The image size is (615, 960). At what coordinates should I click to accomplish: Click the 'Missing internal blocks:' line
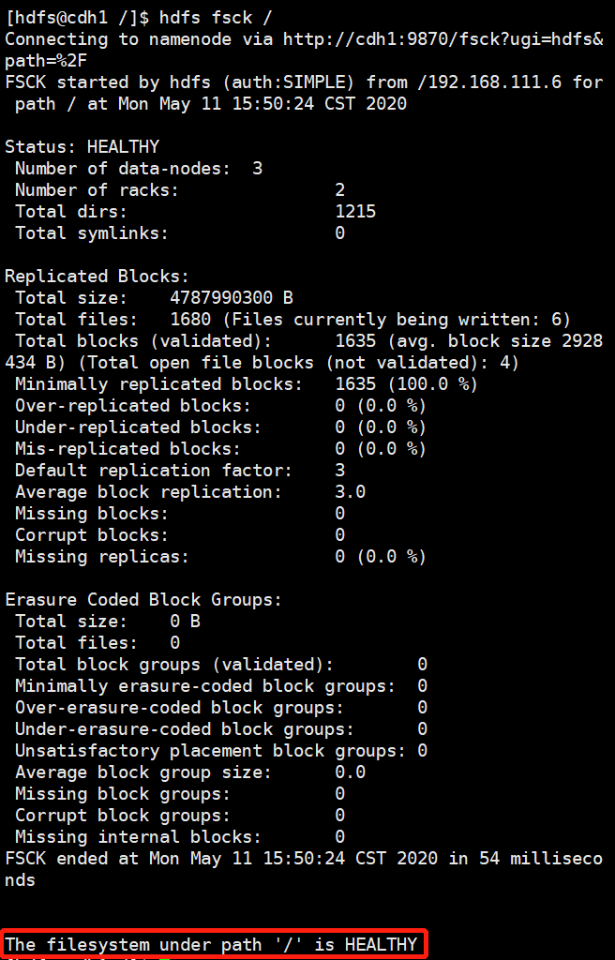coord(179,836)
